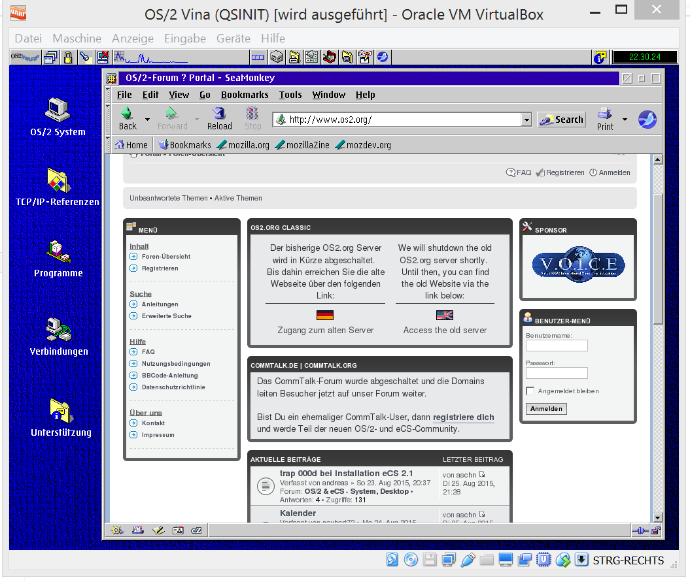Click the British flag for the old server
690x582 pixels.
point(445,315)
